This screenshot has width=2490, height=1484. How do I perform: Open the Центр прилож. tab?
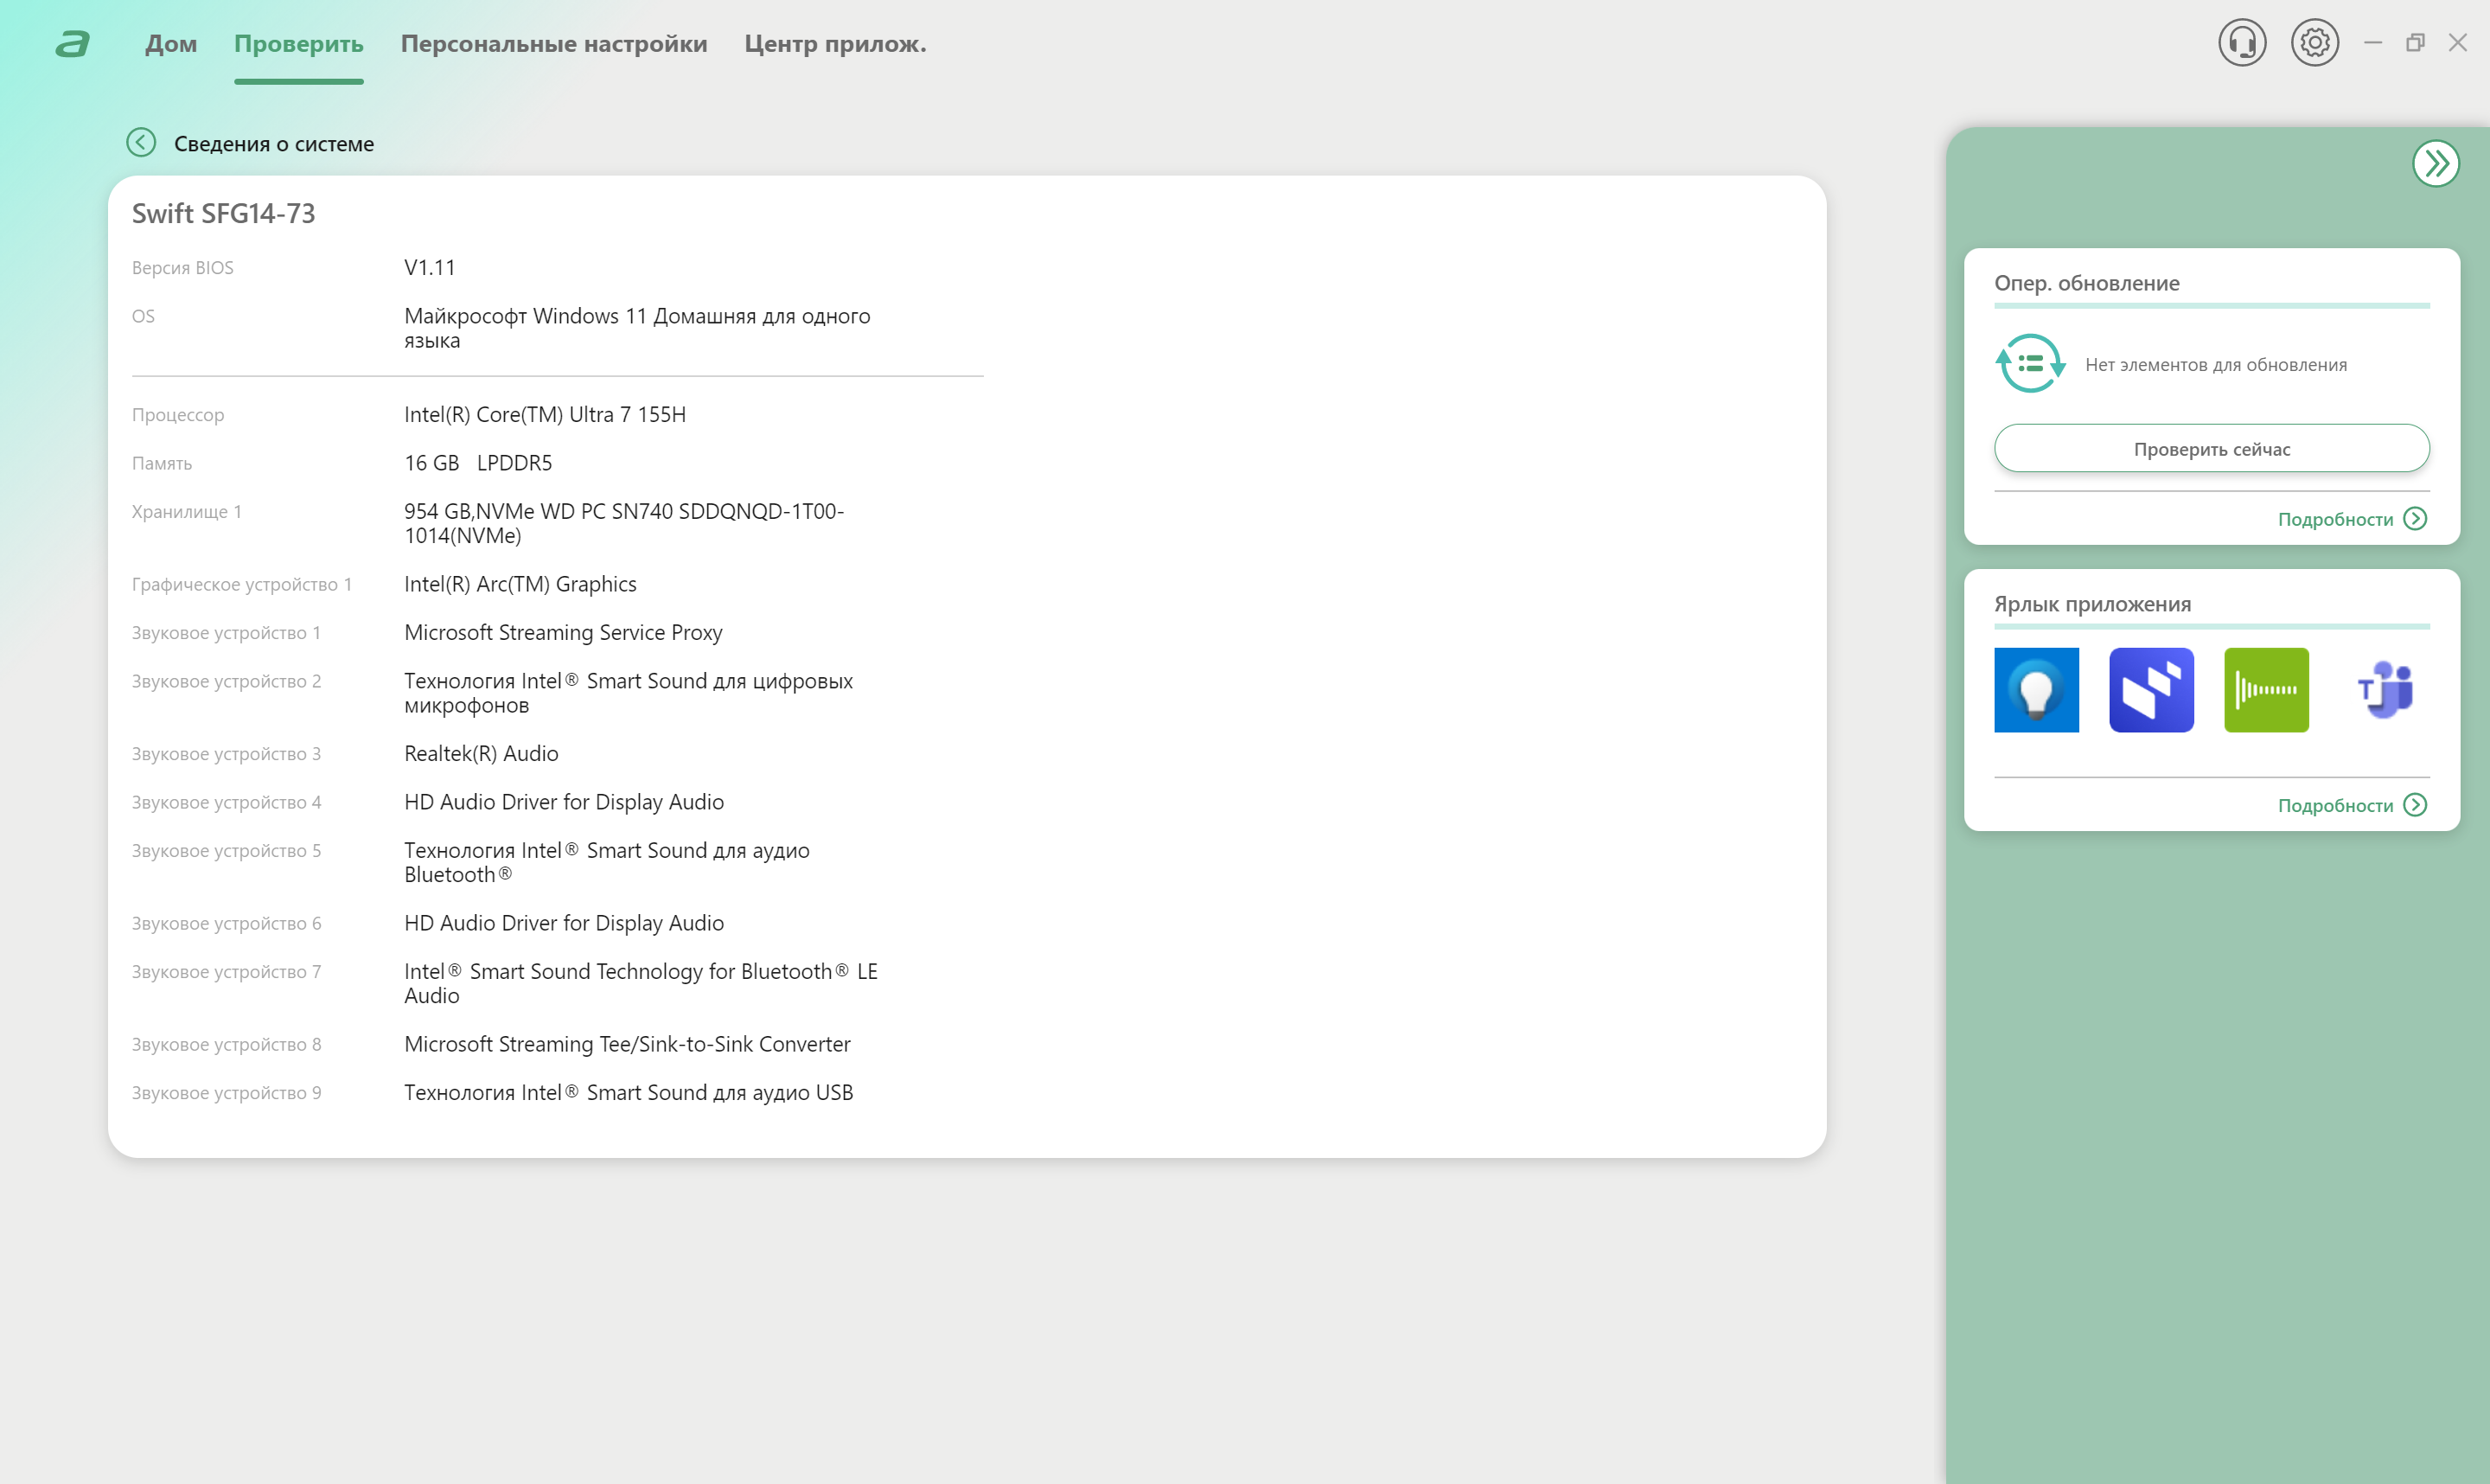(834, 44)
